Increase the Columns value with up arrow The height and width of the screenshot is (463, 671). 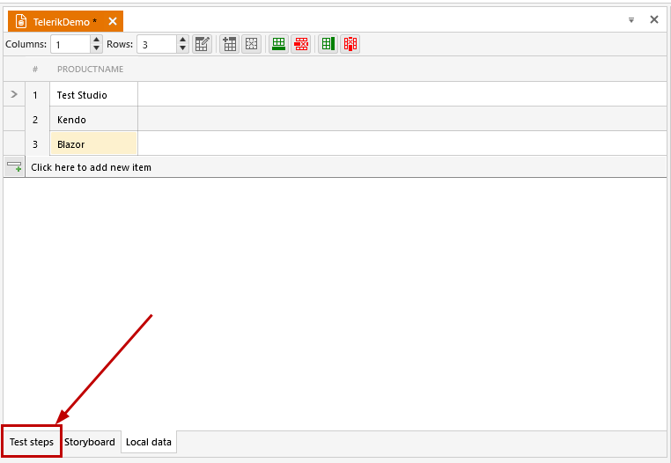click(97, 40)
